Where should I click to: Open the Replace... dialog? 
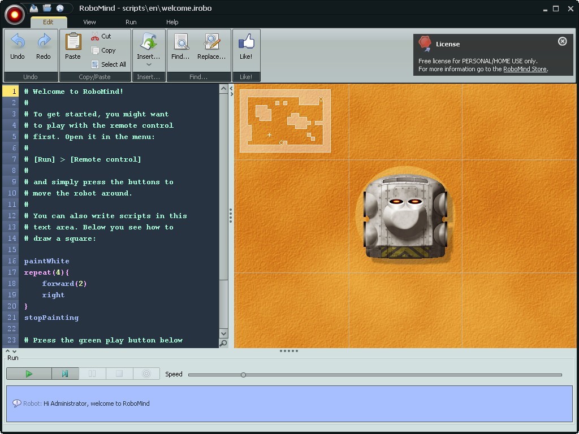[211, 46]
